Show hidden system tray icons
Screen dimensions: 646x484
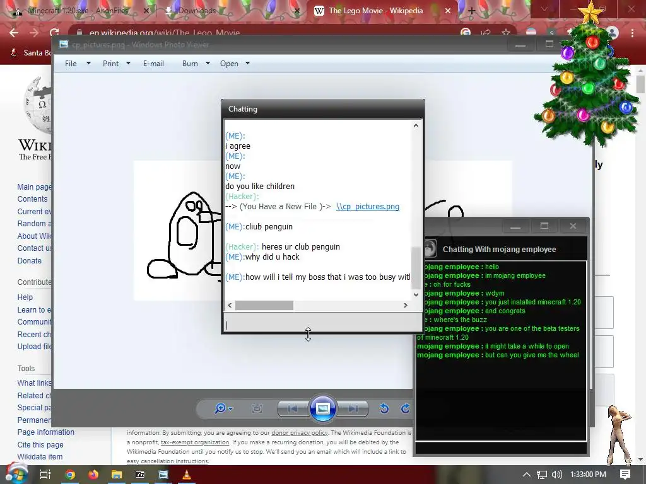coord(527,475)
